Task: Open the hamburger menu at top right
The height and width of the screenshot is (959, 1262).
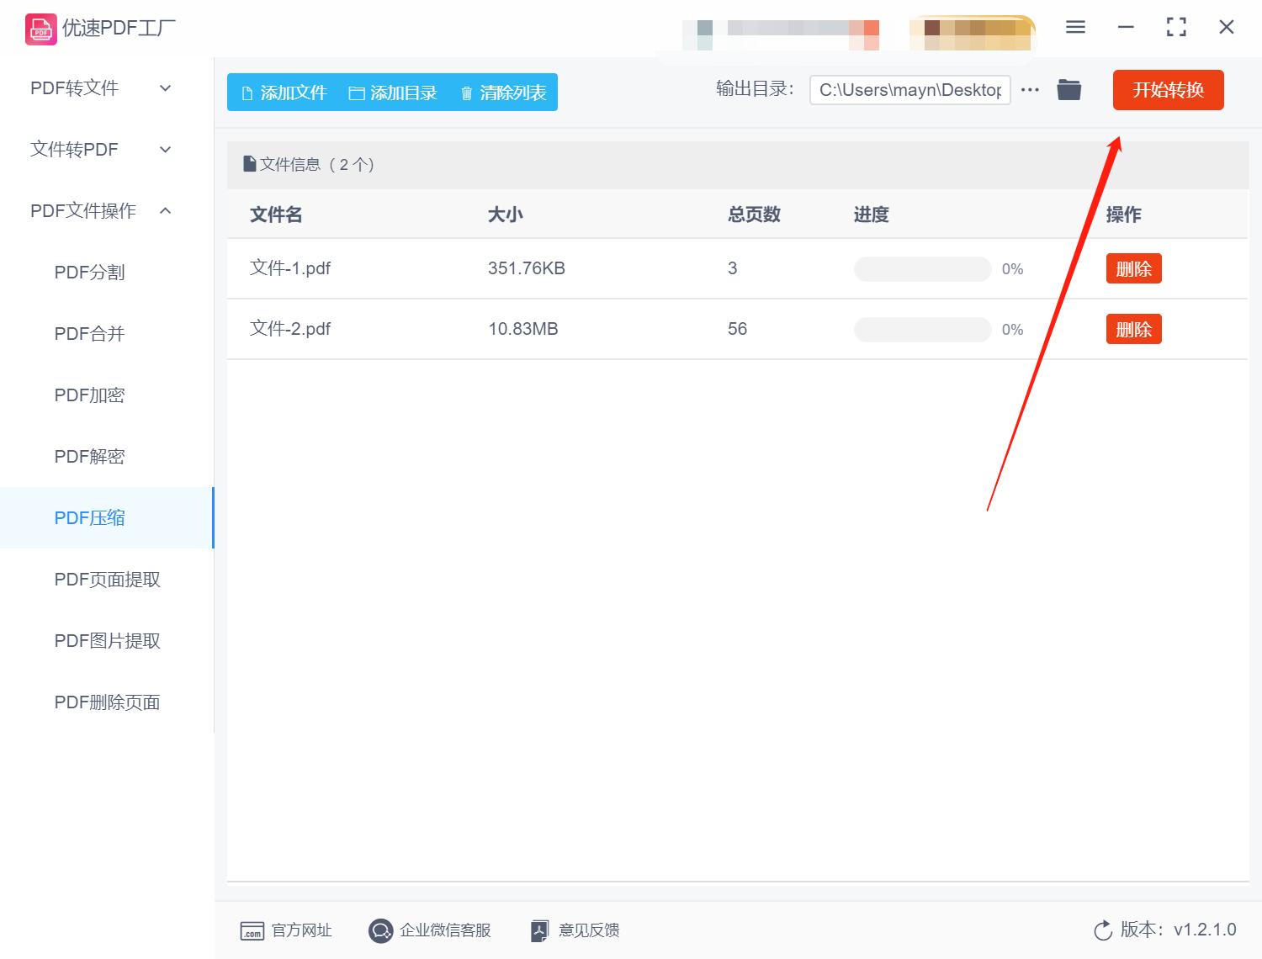Action: 1075,27
